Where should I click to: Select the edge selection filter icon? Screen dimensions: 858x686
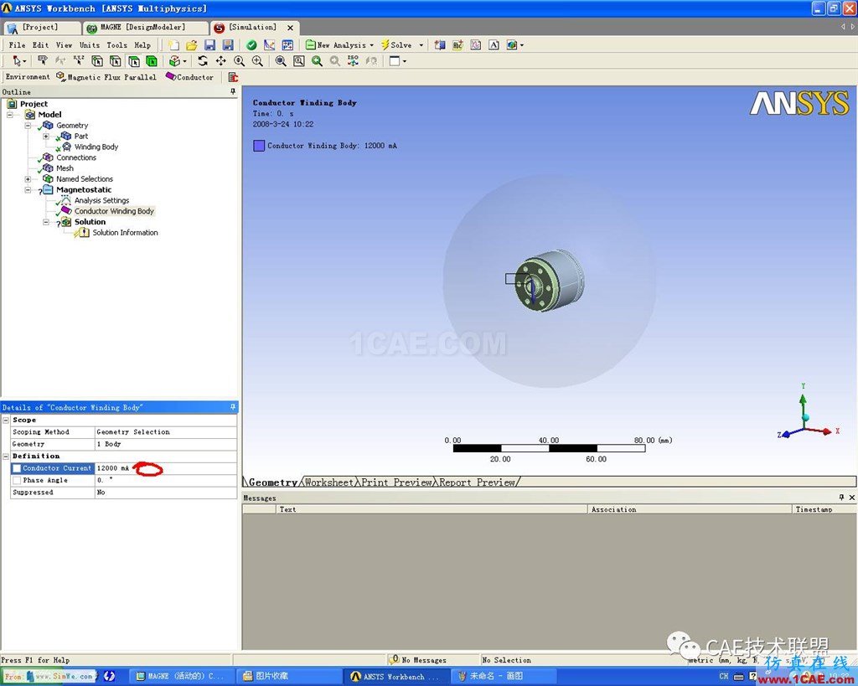click(x=115, y=60)
